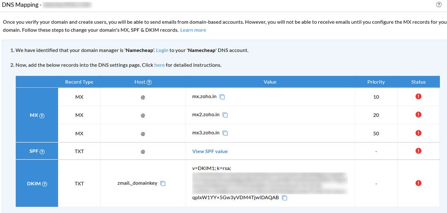Select the mx3.zoho.in value text
The width and height of the screenshot is (447, 213).
pyautogui.click(x=206, y=133)
